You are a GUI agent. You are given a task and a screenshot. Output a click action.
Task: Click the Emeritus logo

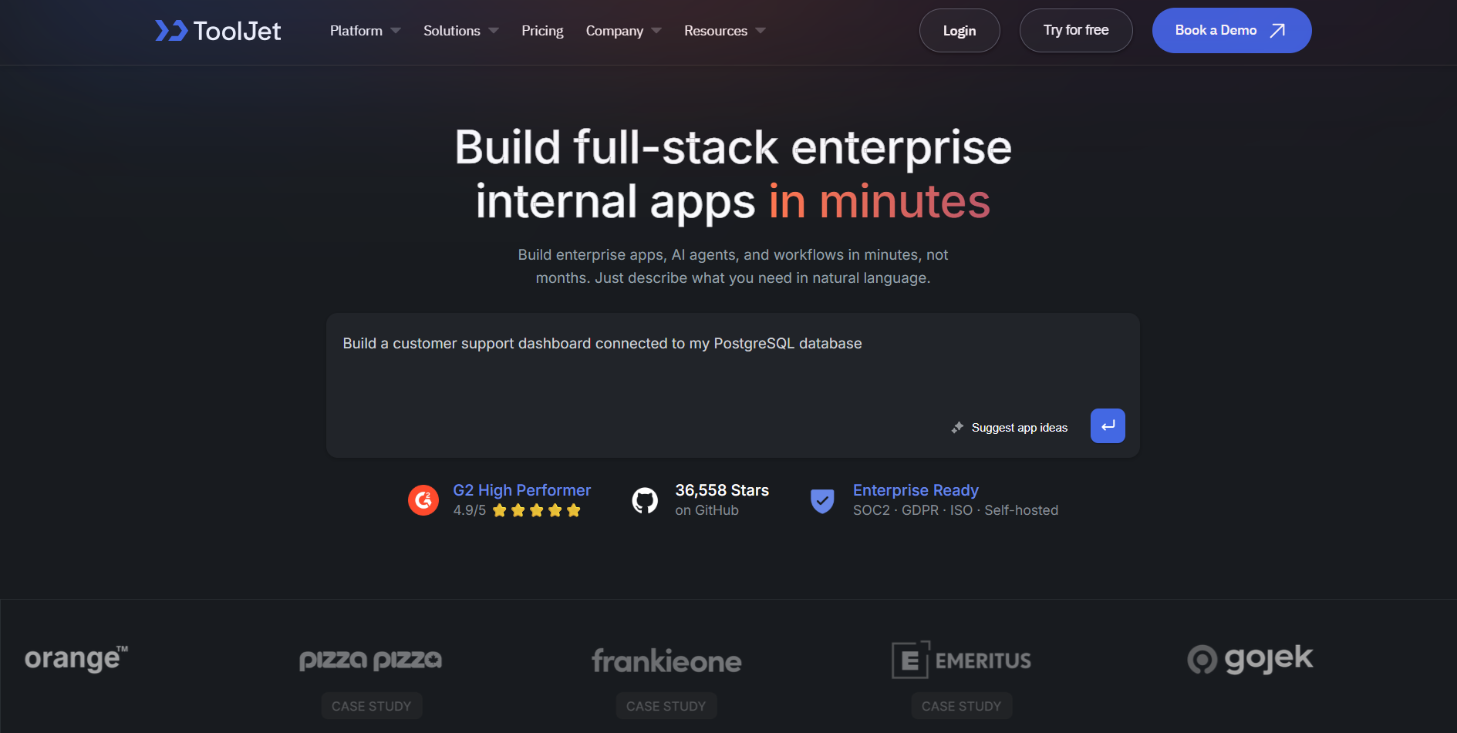pos(961,660)
